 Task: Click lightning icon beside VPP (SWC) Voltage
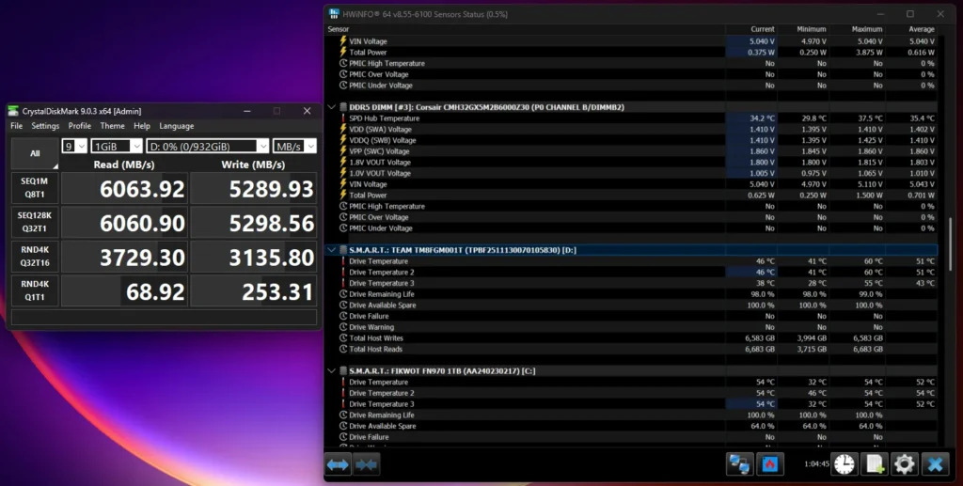pyautogui.click(x=343, y=151)
